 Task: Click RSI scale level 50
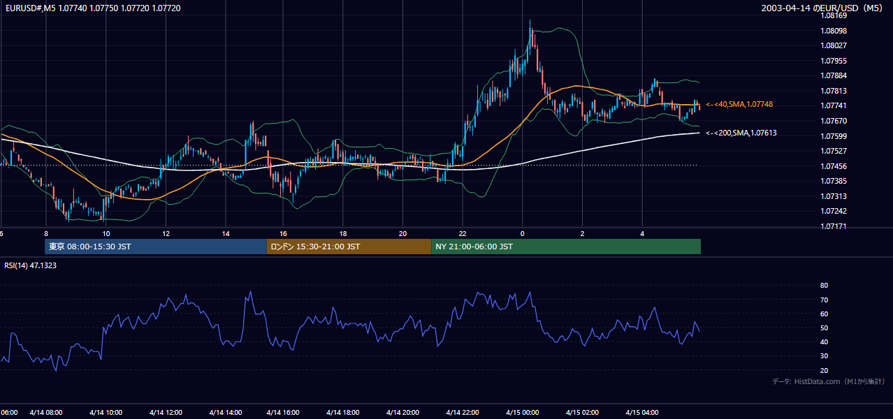825,328
